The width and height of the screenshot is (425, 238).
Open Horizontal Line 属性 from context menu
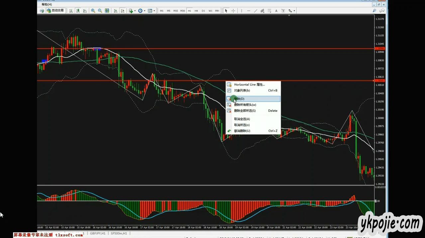[x=249, y=85]
